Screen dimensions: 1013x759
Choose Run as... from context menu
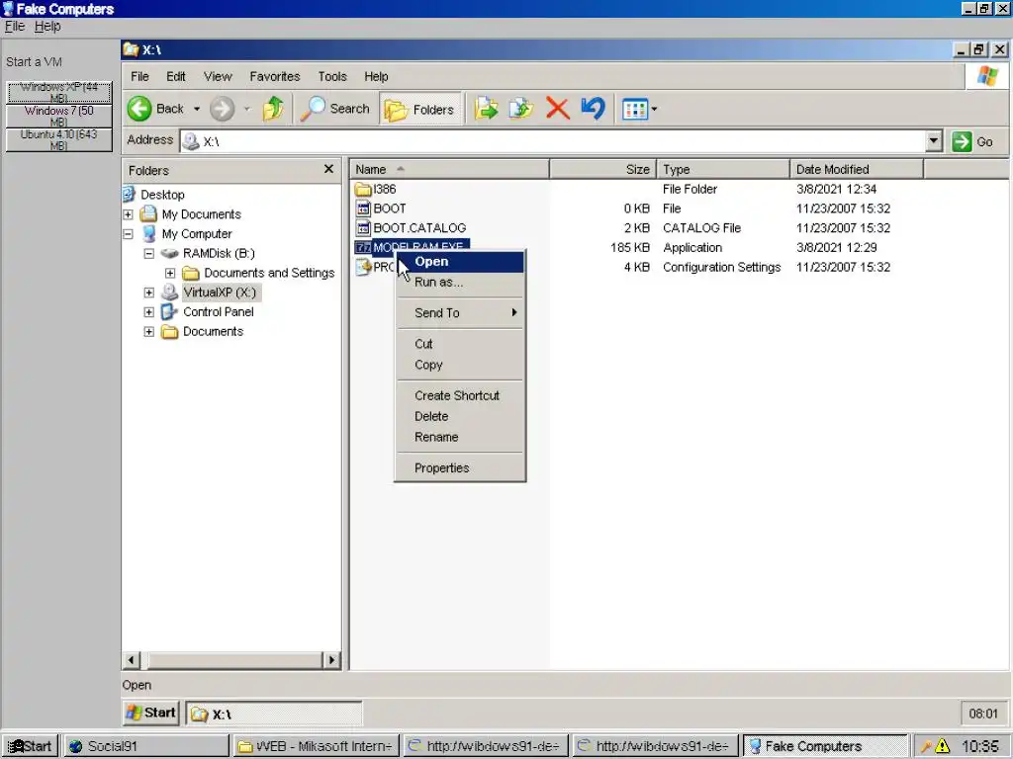click(460, 282)
